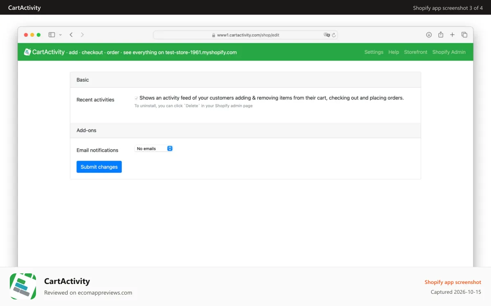Open the sidebar options chevron
This screenshot has width=491, height=306.
click(x=61, y=35)
